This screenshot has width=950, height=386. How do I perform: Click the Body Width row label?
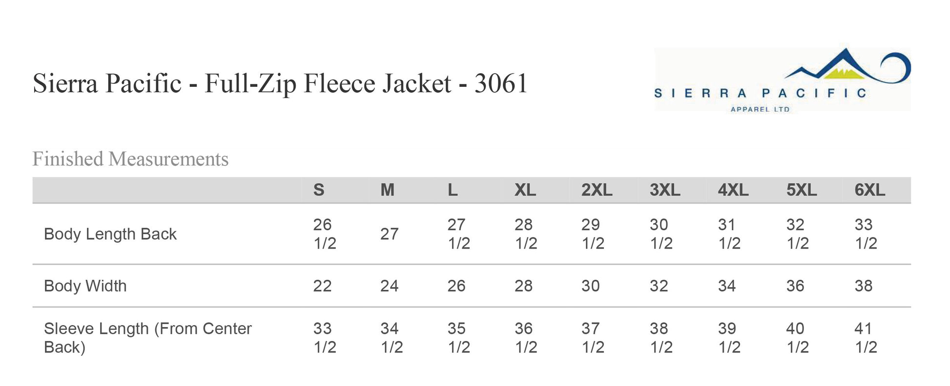[x=85, y=286]
